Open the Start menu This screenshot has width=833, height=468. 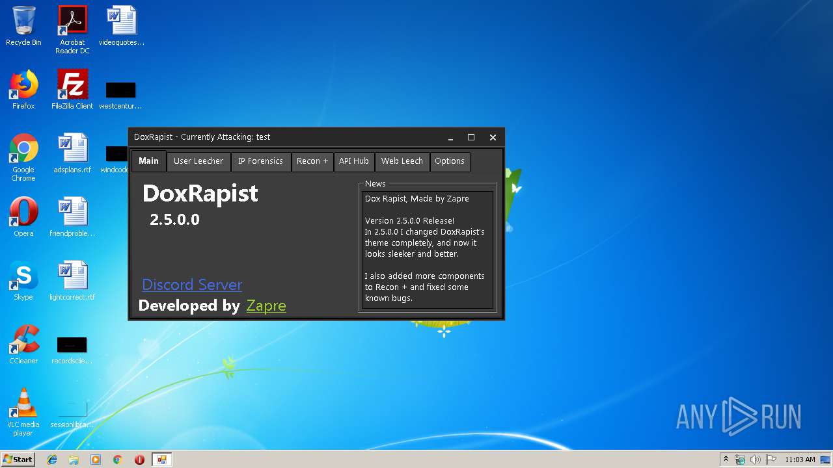[x=18, y=460]
